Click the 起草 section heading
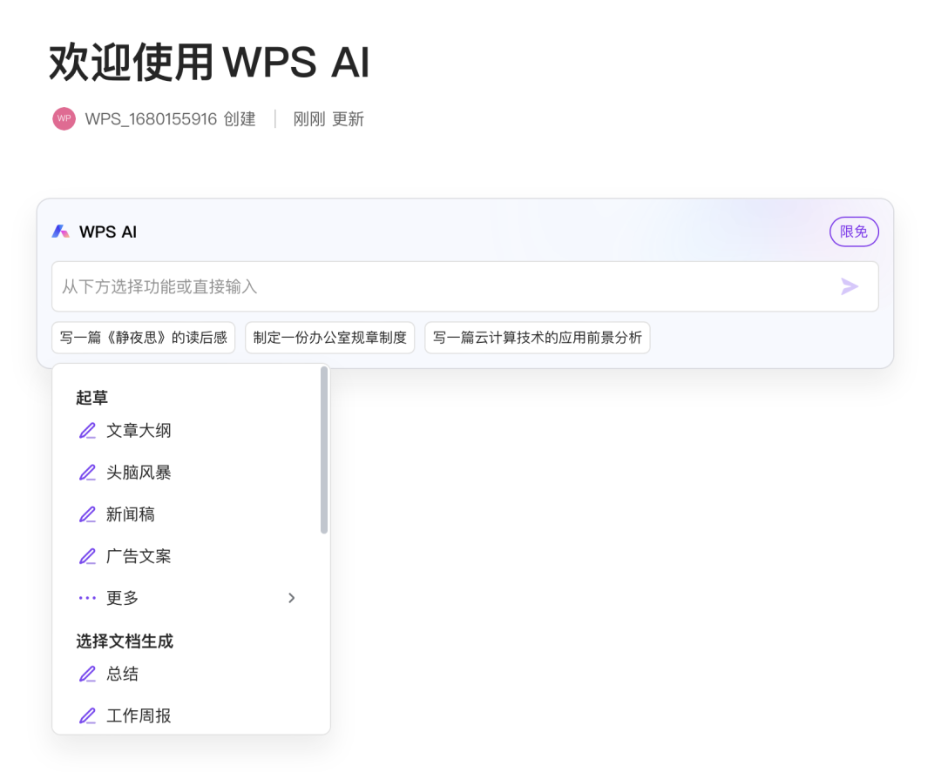941x772 pixels. (91, 398)
